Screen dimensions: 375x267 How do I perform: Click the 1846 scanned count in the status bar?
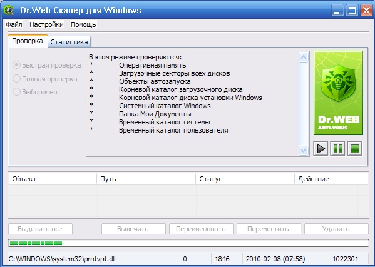(222, 259)
